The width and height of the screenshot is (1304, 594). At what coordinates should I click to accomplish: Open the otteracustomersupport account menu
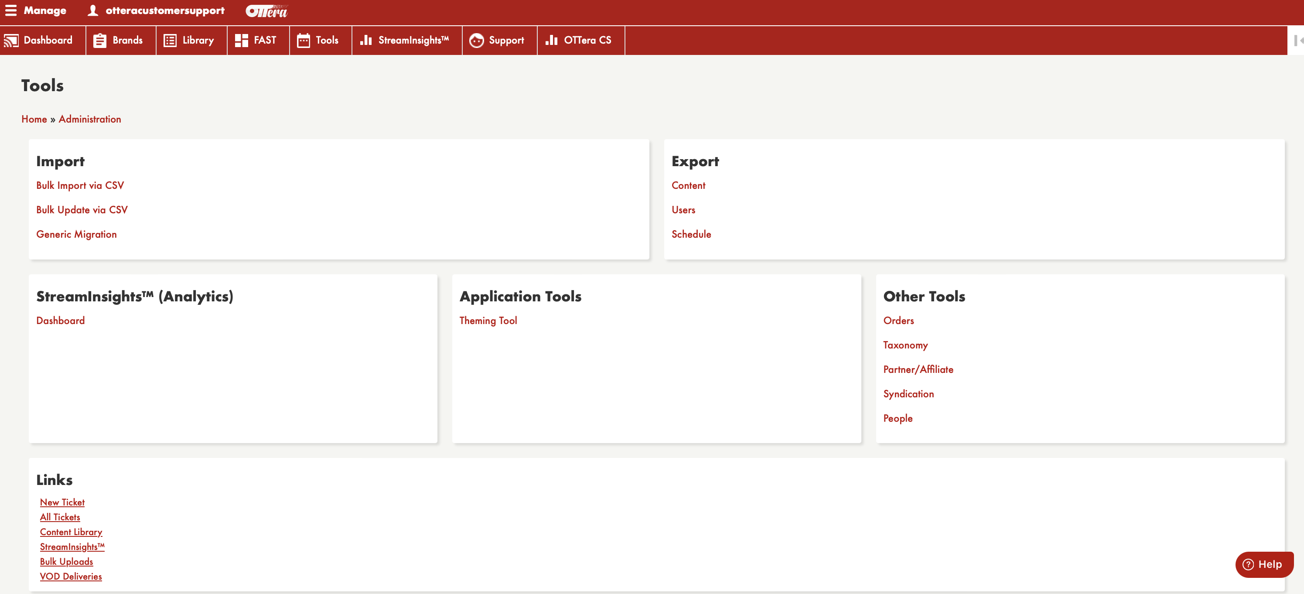(164, 10)
